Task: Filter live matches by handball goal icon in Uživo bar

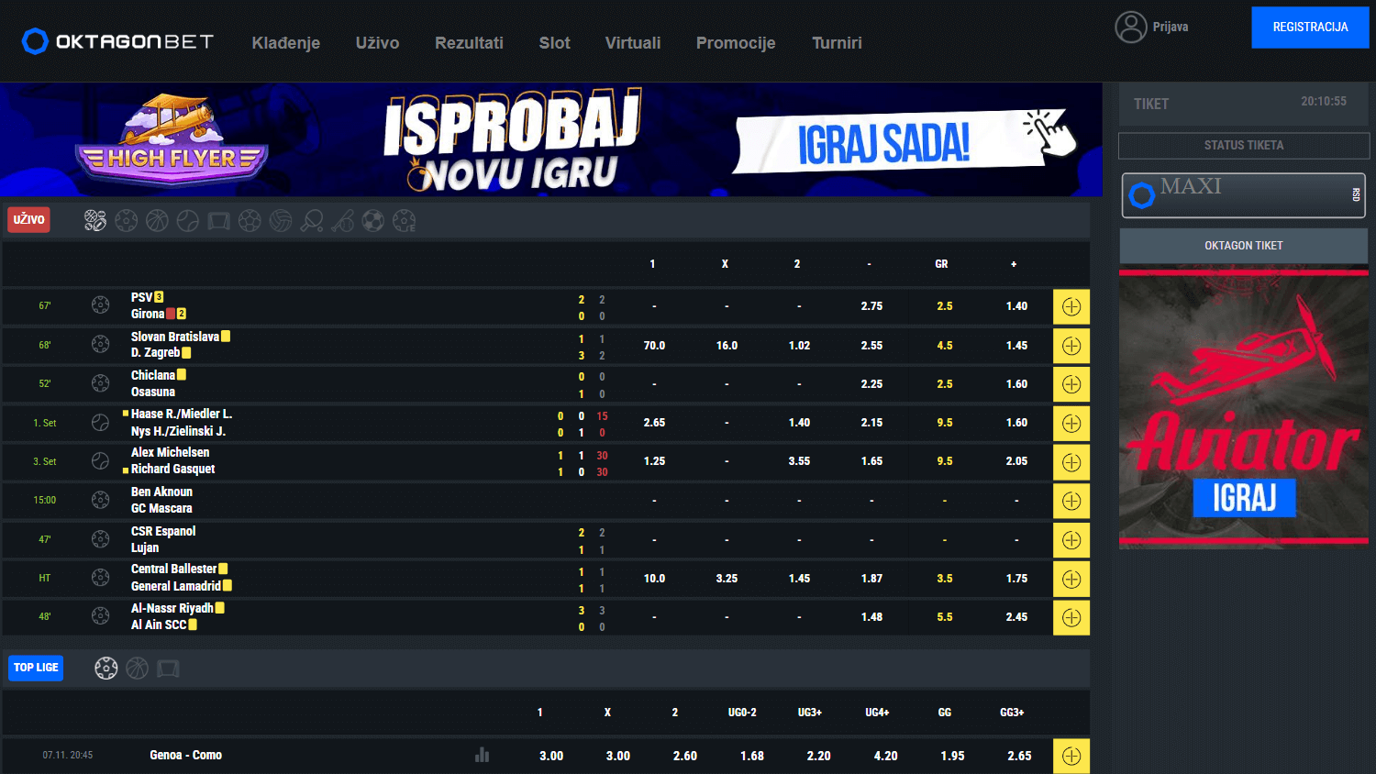Action: 218,220
